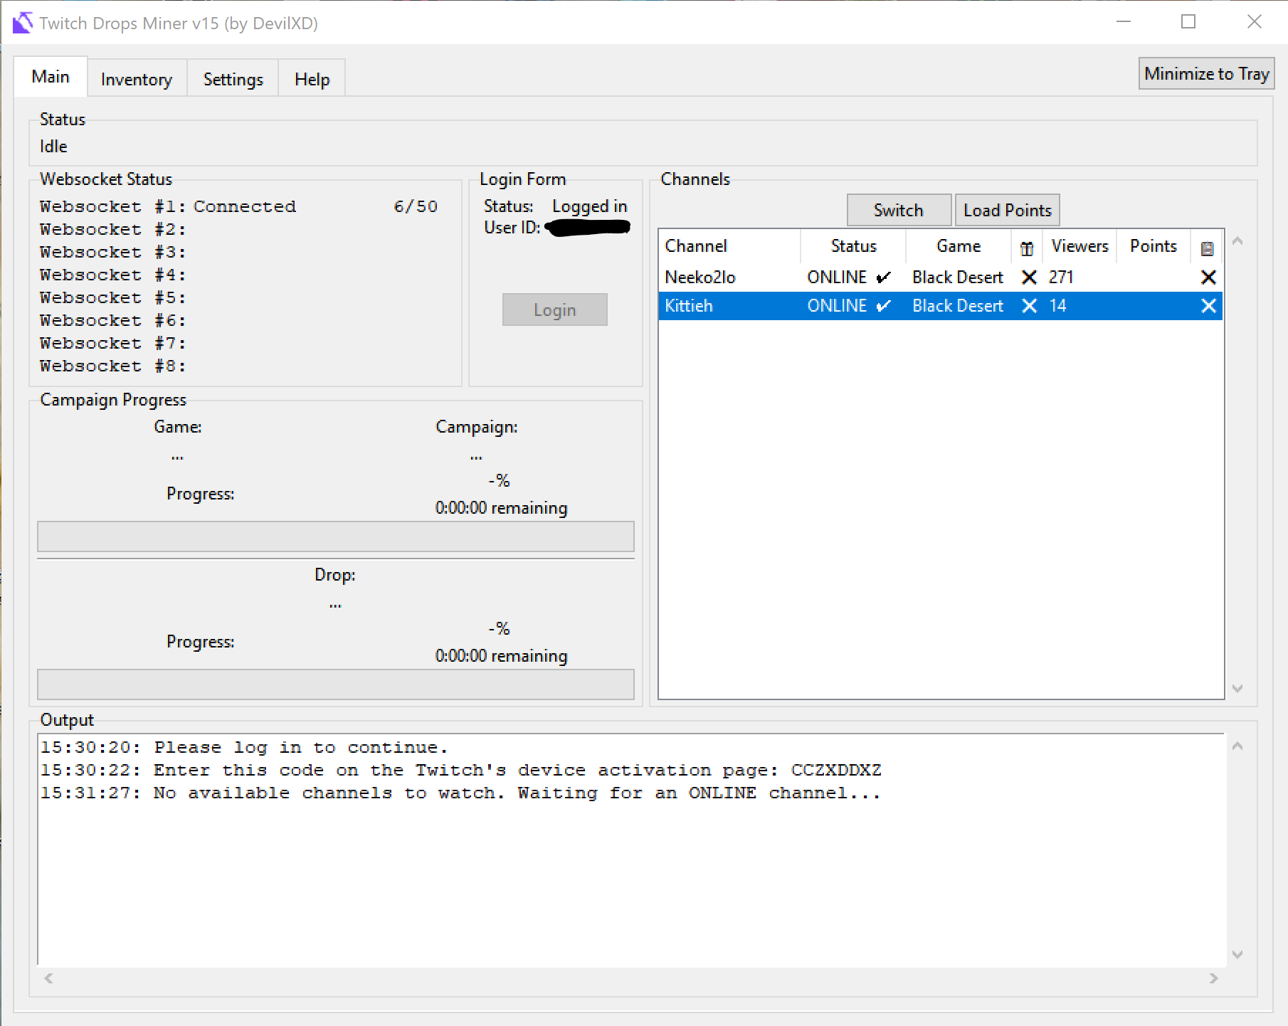Screen dimensions: 1288x1026
Task: Click the drops X icon on Kittieh row
Action: coord(1029,305)
